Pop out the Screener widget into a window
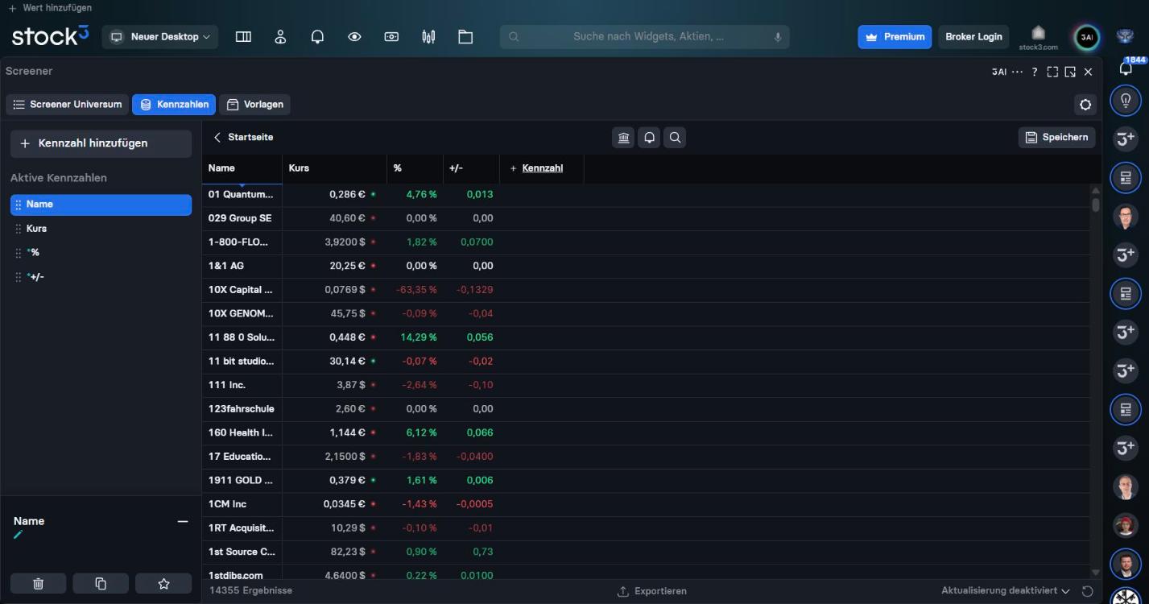This screenshot has width=1149, height=604. click(x=1070, y=72)
